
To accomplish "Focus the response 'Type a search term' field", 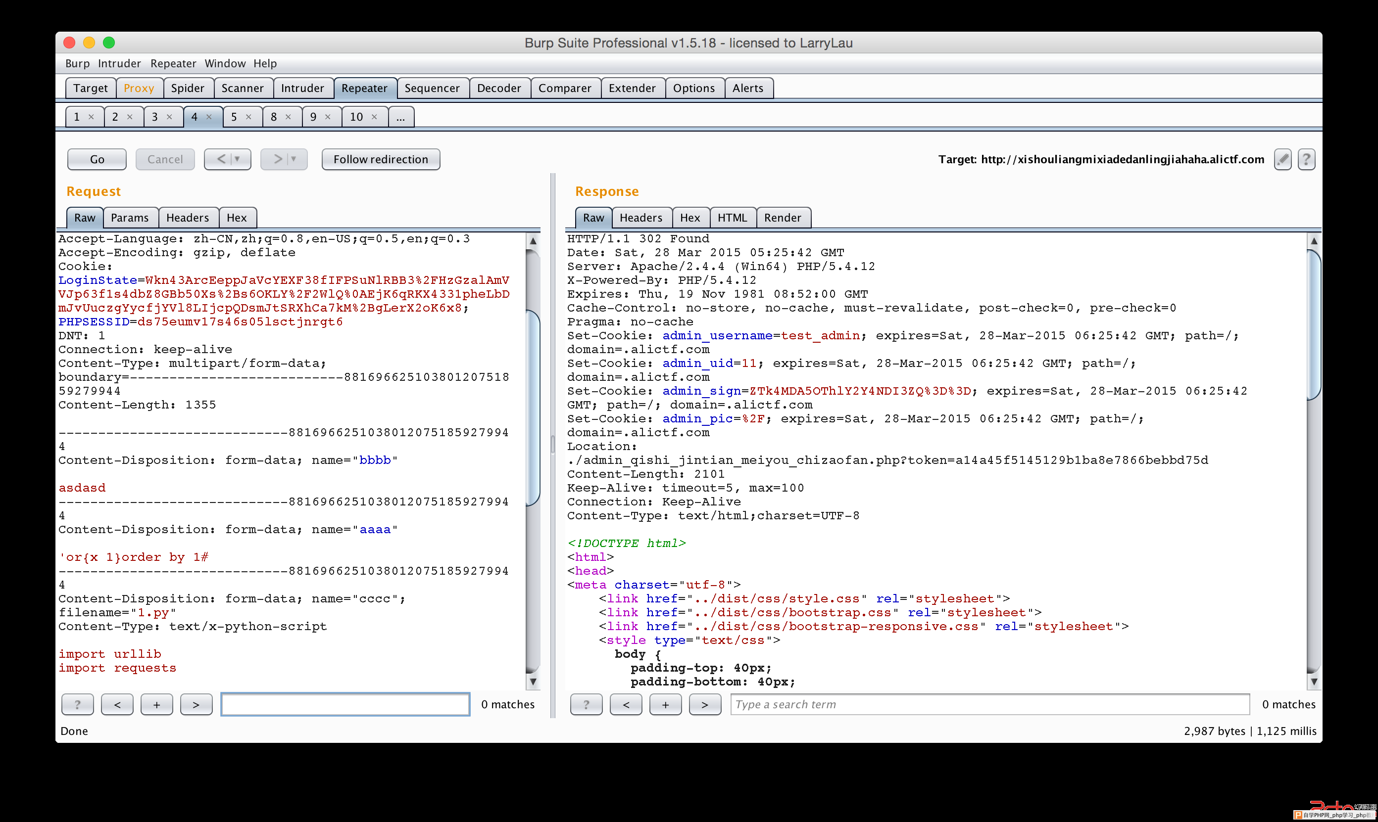I will tap(990, 704).
